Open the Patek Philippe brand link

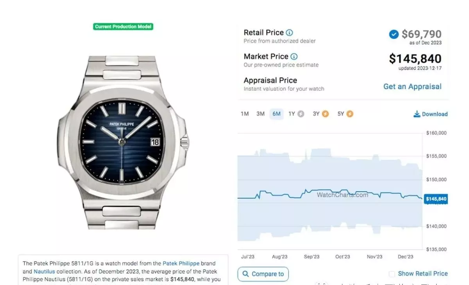pyautogui.click(x=181, y=263)
